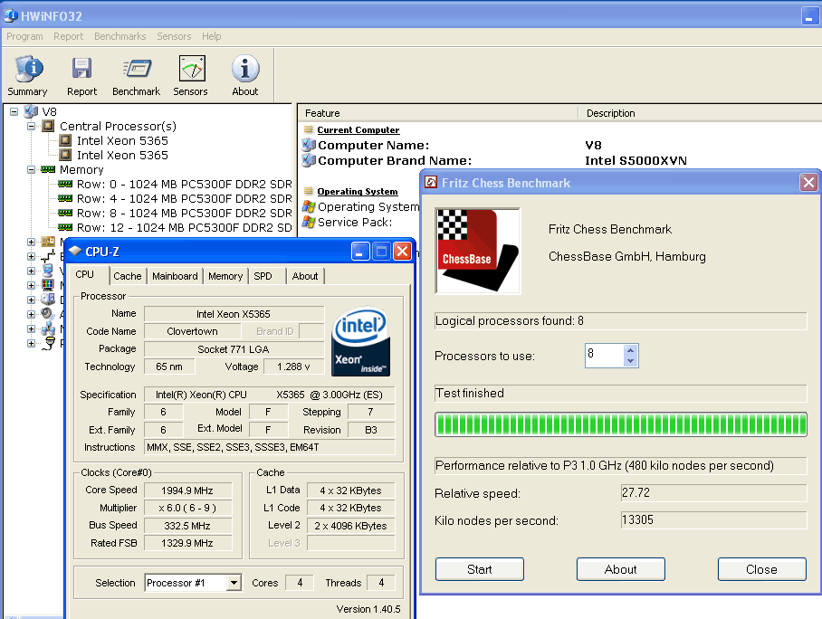Image resolution: width=822 pixels, height=619 pixels.
Task: Switch to CPU-Z About tab
Action: [305, 276]
